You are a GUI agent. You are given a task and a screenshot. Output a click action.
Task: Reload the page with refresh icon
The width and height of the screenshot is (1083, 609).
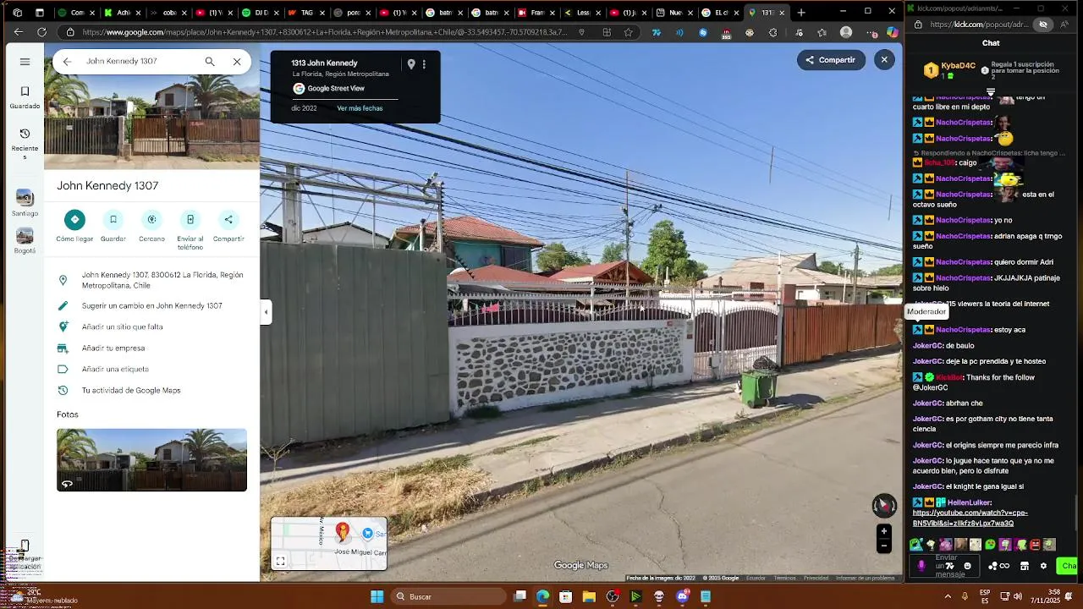click(x=41, y=32)
